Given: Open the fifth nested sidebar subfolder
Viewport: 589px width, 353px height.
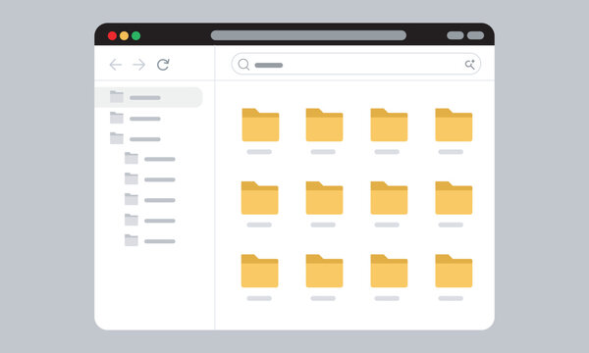Looking at the screenshot, I should [149, 240].
